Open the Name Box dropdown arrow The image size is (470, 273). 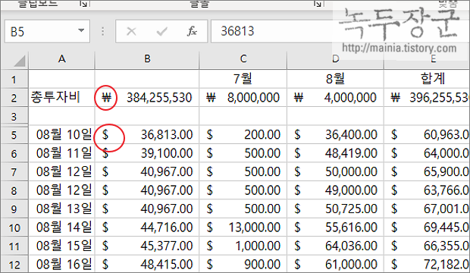tap(81, 30)
